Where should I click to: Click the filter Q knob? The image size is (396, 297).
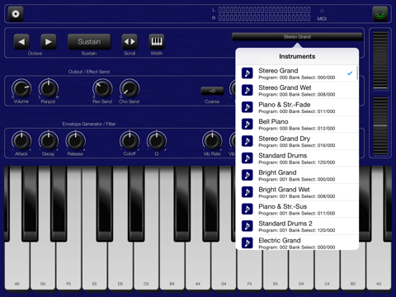tap(157, 141)
